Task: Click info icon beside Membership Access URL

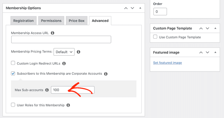Action: (53, 33)
